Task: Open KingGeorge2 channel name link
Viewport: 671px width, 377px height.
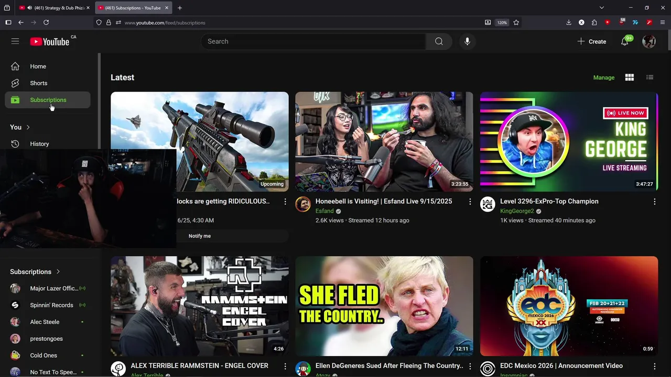Action: [517, 211]
